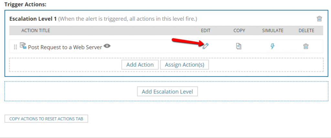
Task: Click the Trigger Actions section label
Action: click(x=25, y=4)
